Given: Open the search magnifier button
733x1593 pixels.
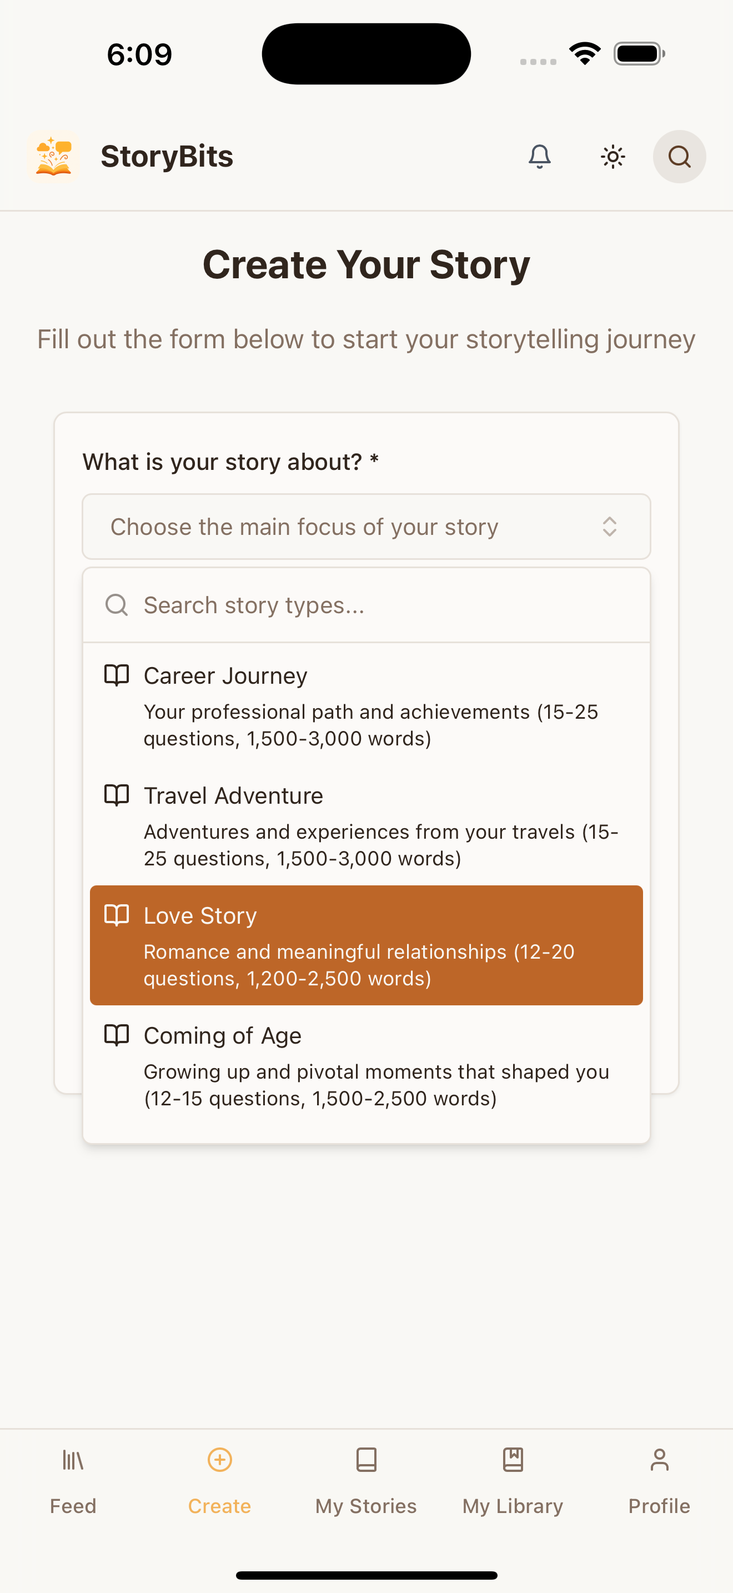Looking at the screenshot, I should click(679, 157).
